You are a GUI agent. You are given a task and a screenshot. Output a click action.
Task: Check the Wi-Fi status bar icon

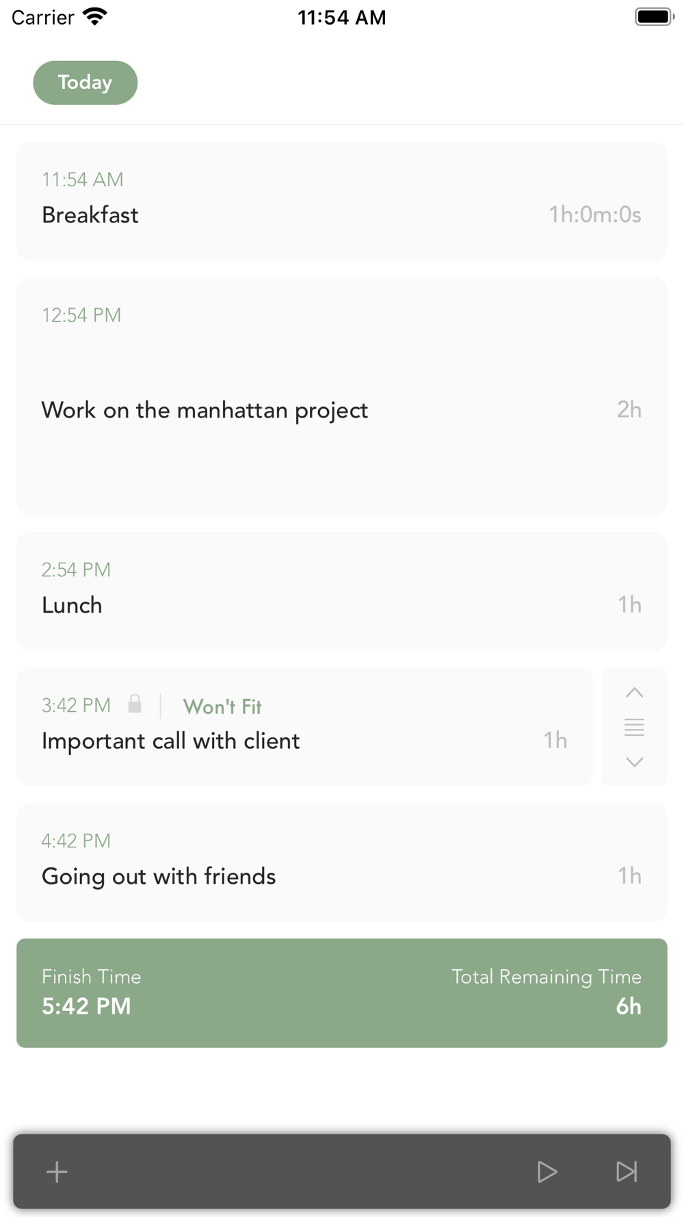click(x=94, y=17)
